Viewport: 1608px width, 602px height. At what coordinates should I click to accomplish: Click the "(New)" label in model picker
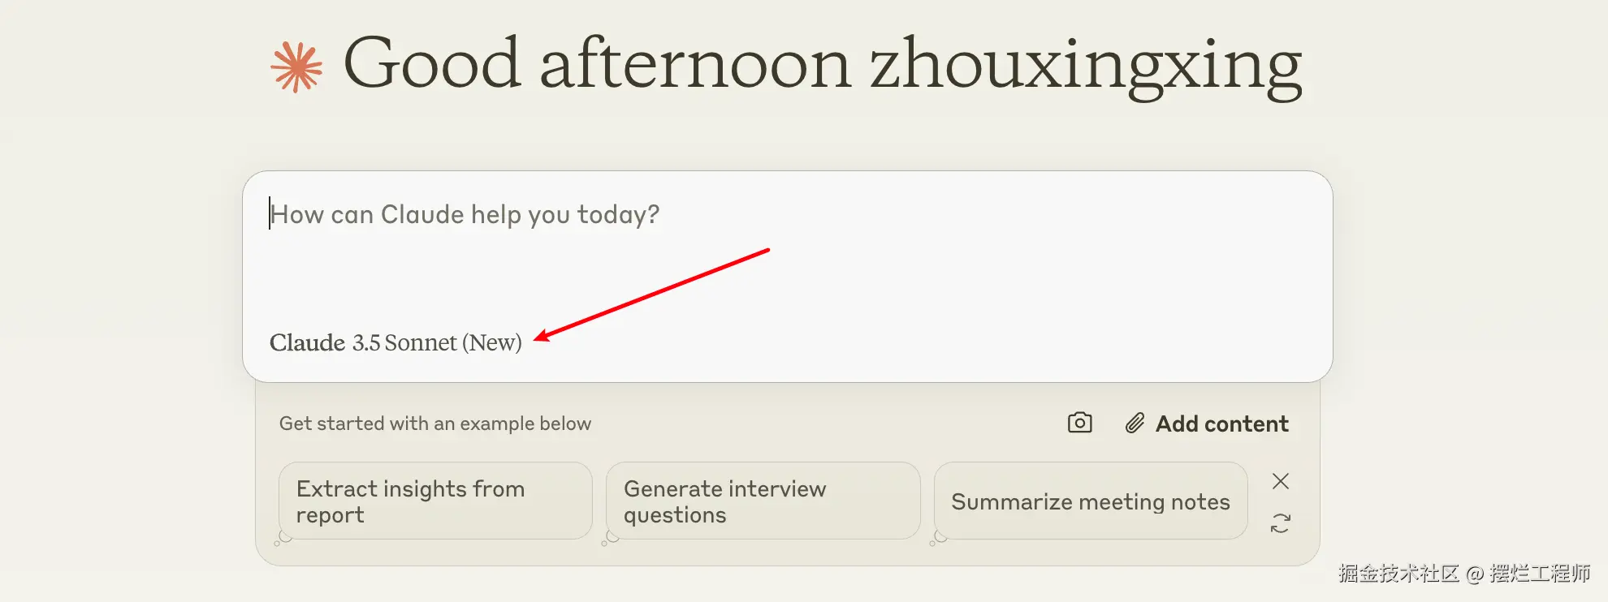(492, 342)
